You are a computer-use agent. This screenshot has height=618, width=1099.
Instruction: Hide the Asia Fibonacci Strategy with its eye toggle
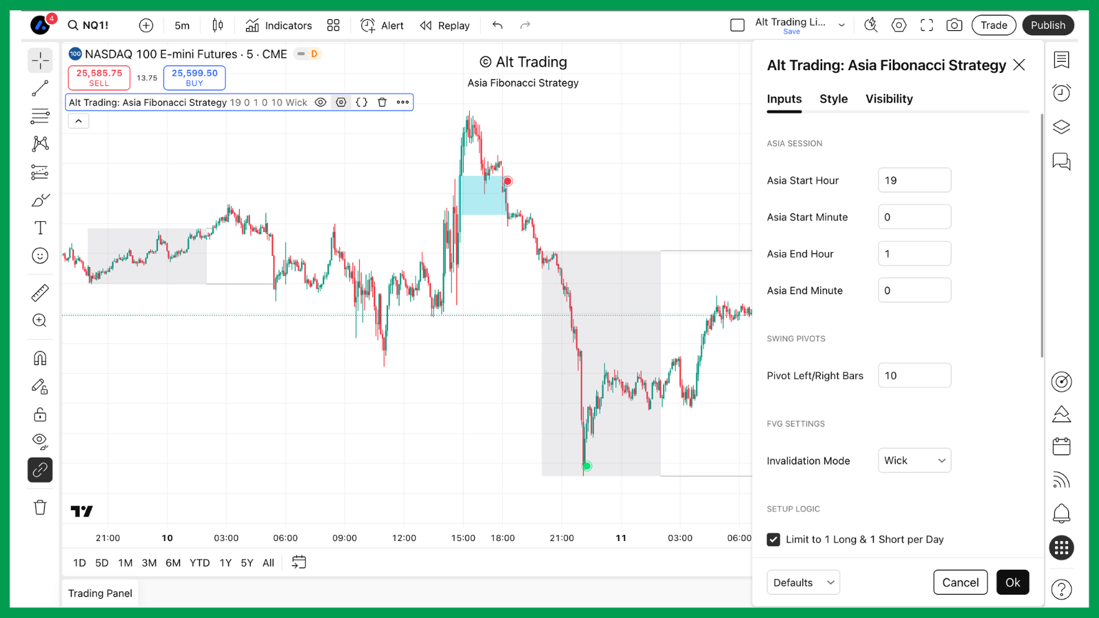320,102
